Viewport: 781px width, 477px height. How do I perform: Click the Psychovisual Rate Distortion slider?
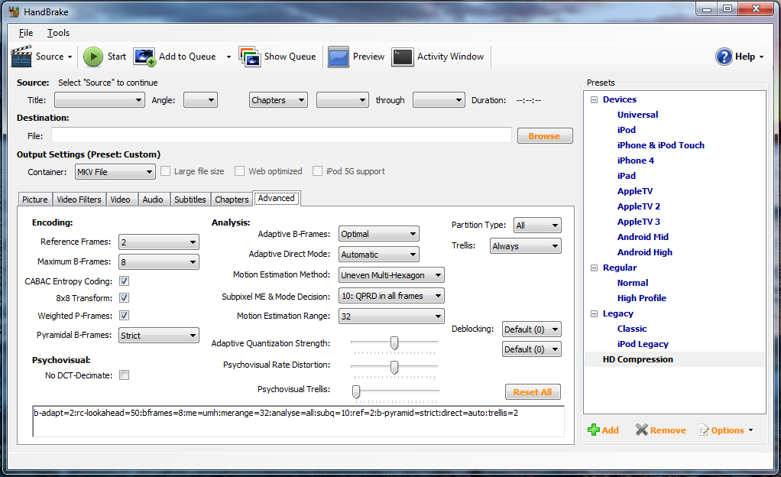point(394,368)
